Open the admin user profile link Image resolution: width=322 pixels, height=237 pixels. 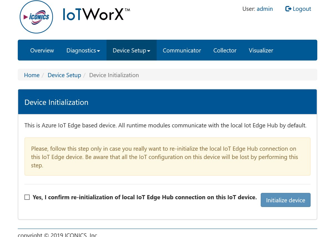click(265, 9)
